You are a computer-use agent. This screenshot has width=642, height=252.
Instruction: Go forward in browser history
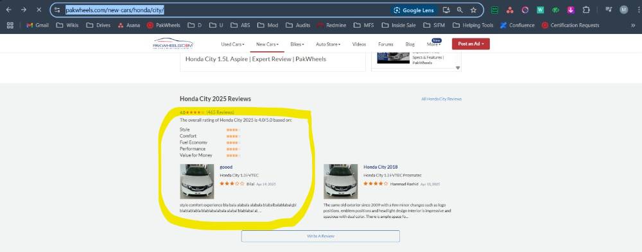pyautogui.click(x=24, y=10)
